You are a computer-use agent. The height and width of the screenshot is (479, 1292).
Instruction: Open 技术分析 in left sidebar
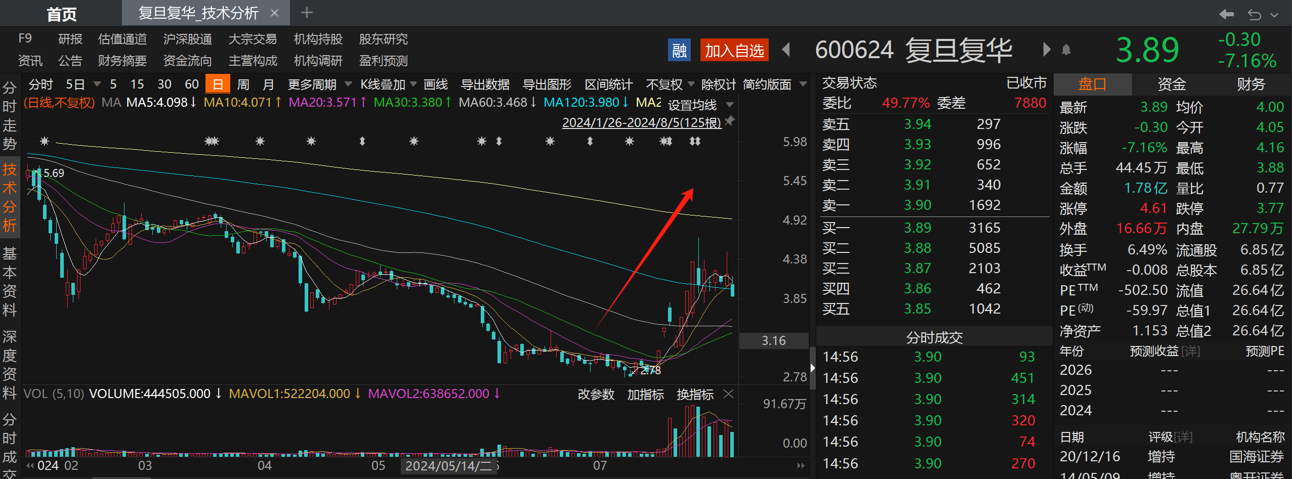coord(10,198)
